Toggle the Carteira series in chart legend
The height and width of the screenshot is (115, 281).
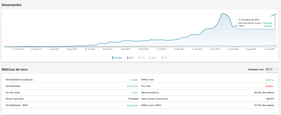click(117, 58)
